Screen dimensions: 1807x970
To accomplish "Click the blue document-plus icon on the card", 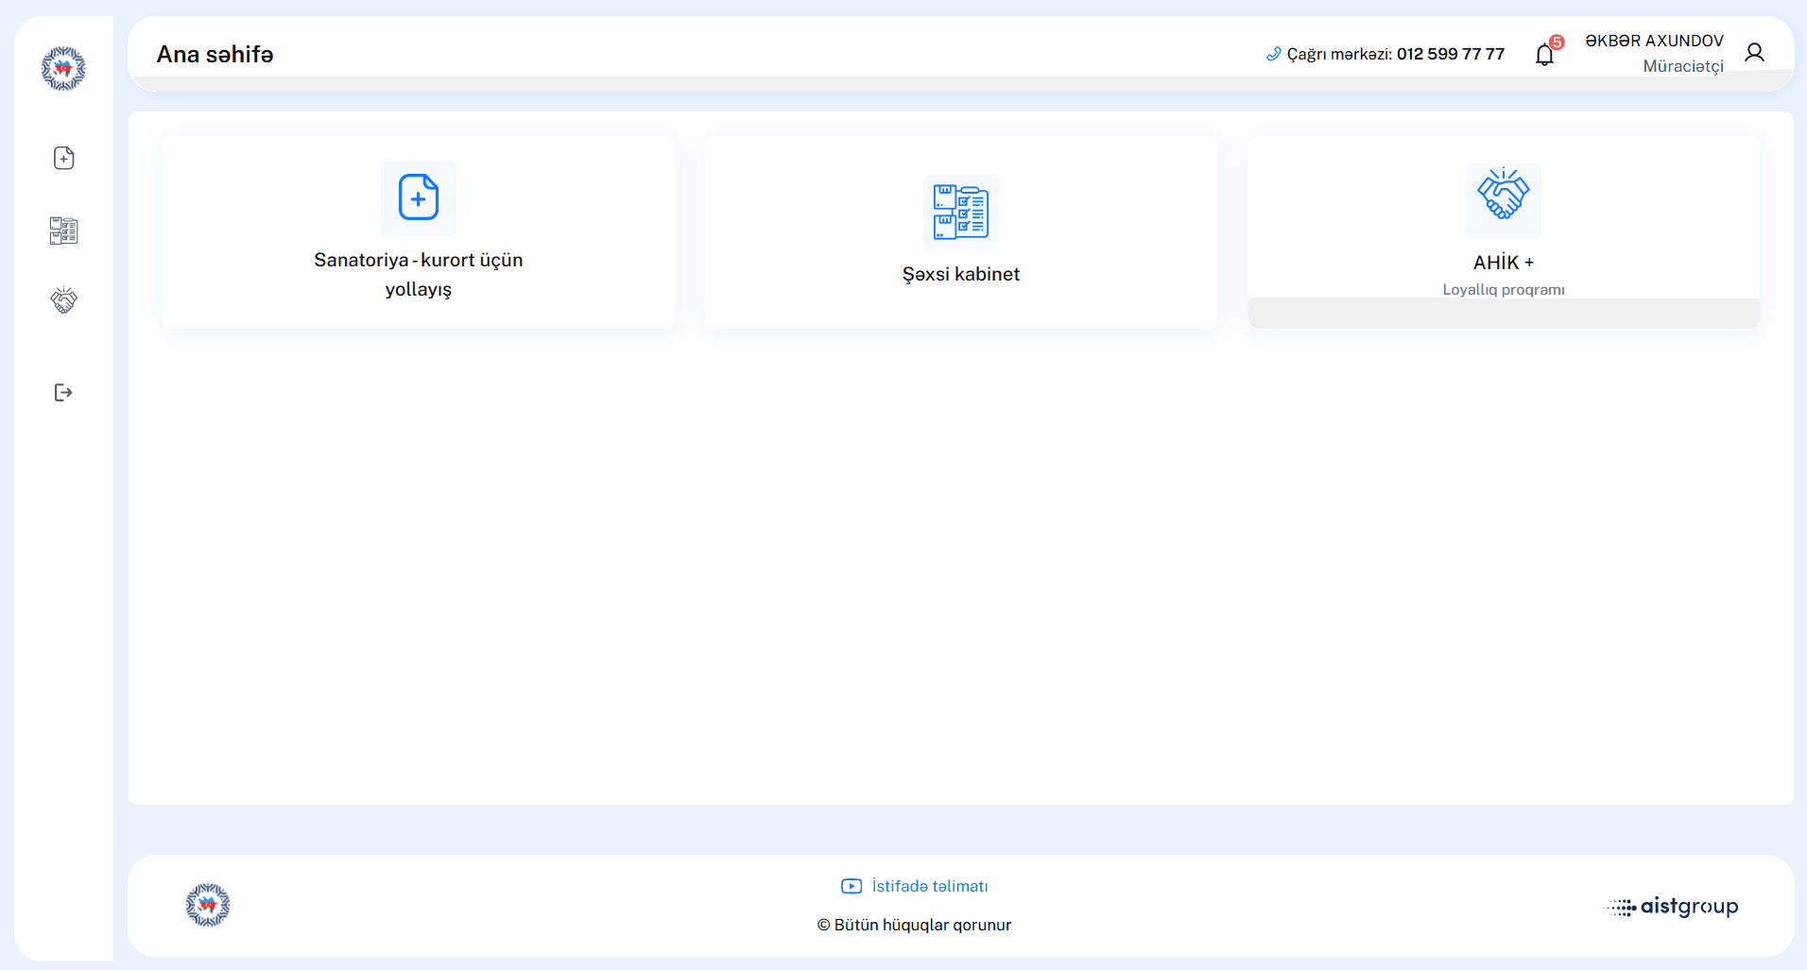I will (418, 197).
